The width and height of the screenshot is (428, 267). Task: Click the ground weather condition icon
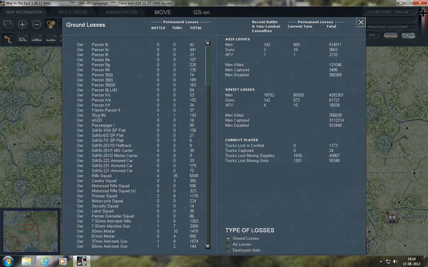tap(390, 36)
